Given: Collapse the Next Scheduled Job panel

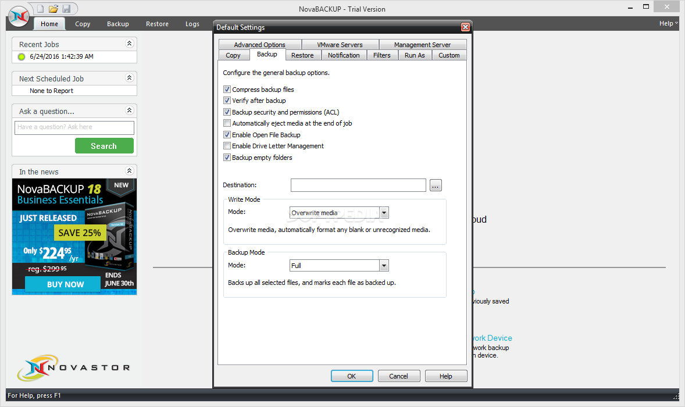Looking at the screenshot, I should 129,78.
